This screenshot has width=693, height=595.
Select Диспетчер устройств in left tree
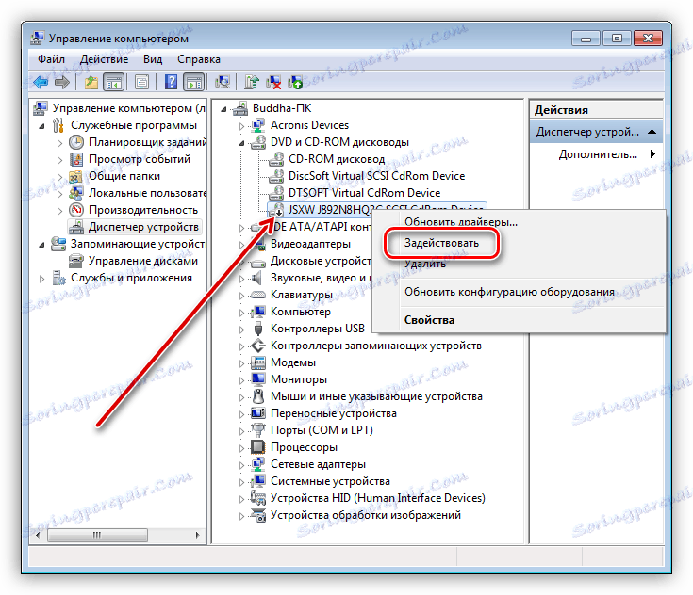[x=143, y=227]
